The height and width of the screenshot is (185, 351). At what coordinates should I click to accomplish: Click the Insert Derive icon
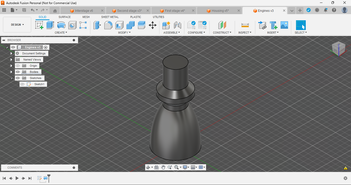pyautogui.click(x=262, y=25)
